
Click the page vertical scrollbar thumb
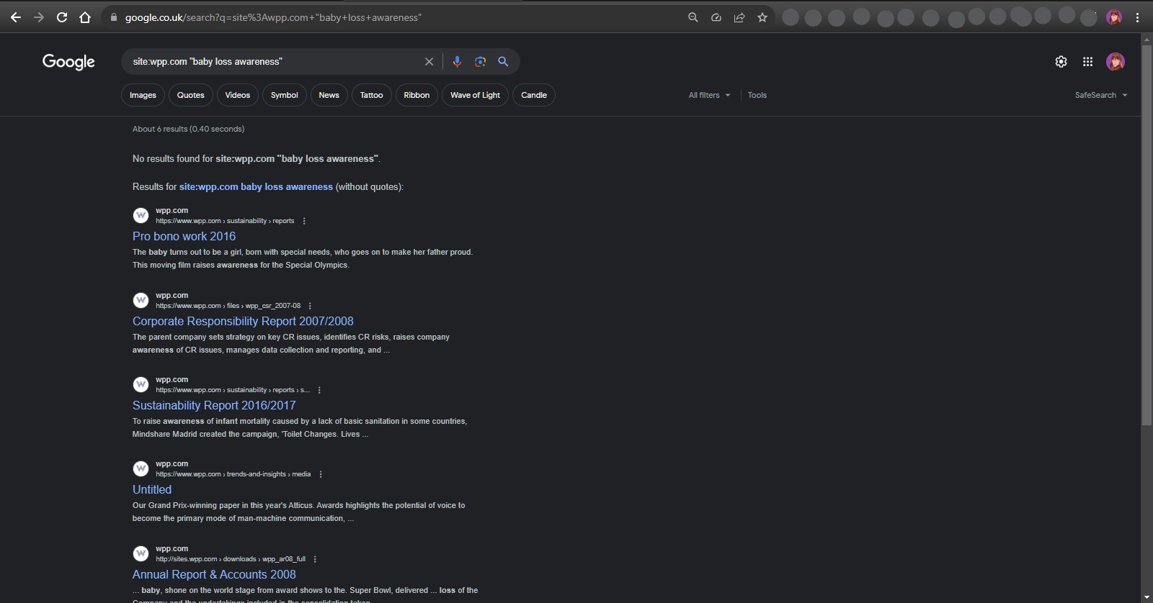pos(1147,236)
